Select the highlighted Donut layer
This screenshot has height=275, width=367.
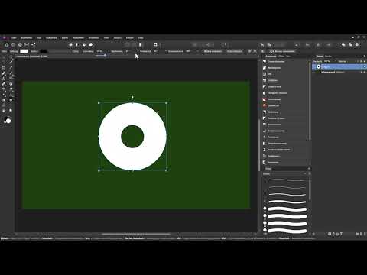point(339,66)
